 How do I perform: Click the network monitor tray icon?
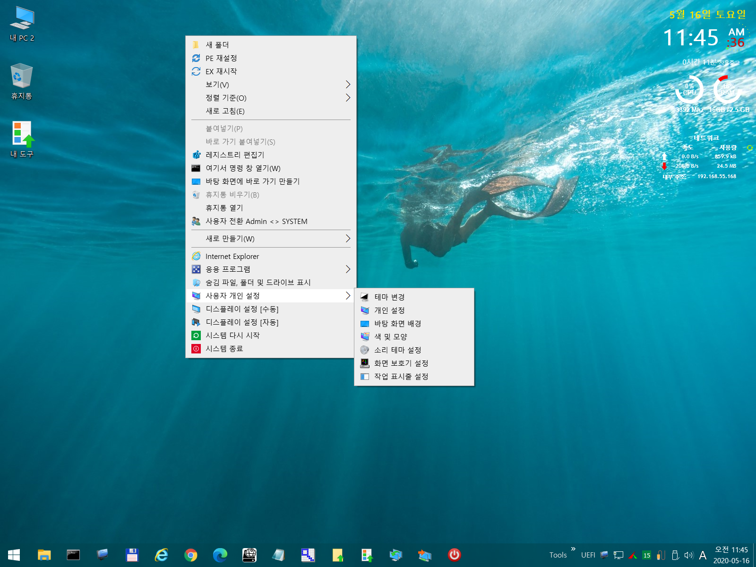coord(619,555)
